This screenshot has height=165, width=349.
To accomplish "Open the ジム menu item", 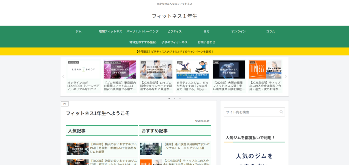I will [78, 32].
